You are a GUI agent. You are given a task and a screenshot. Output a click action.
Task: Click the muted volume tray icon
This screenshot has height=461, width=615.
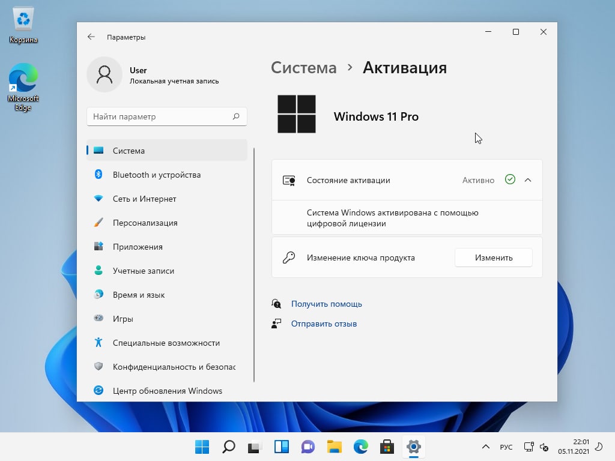(x=544, y=447)
